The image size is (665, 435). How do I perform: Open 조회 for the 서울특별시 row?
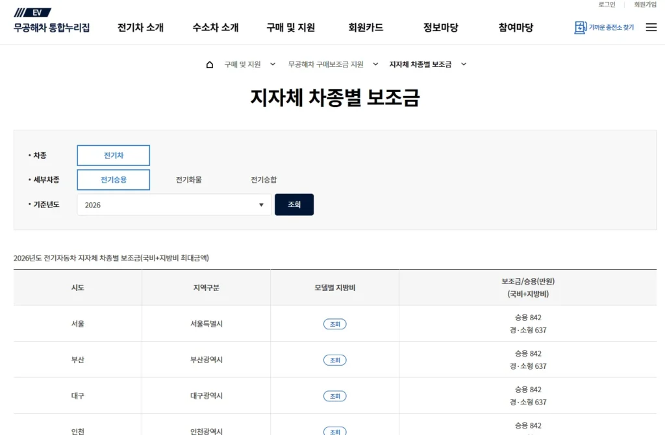334,323
